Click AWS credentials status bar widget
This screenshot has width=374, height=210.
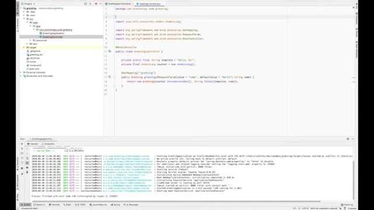click(x=324, y=208)
